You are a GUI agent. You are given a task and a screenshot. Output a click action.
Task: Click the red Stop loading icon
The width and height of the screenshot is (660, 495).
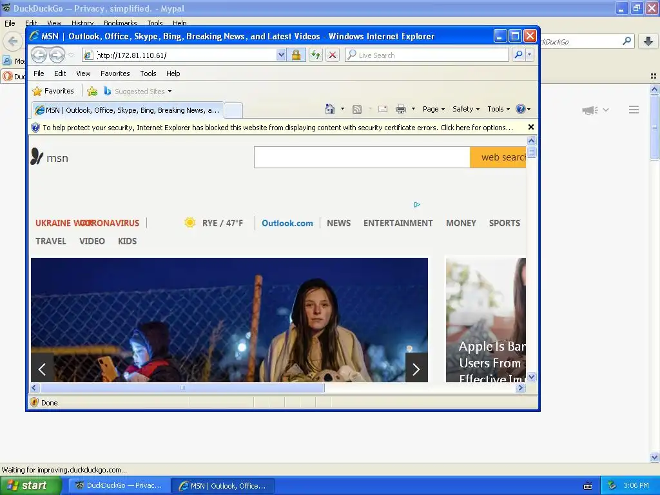(333, 55)
